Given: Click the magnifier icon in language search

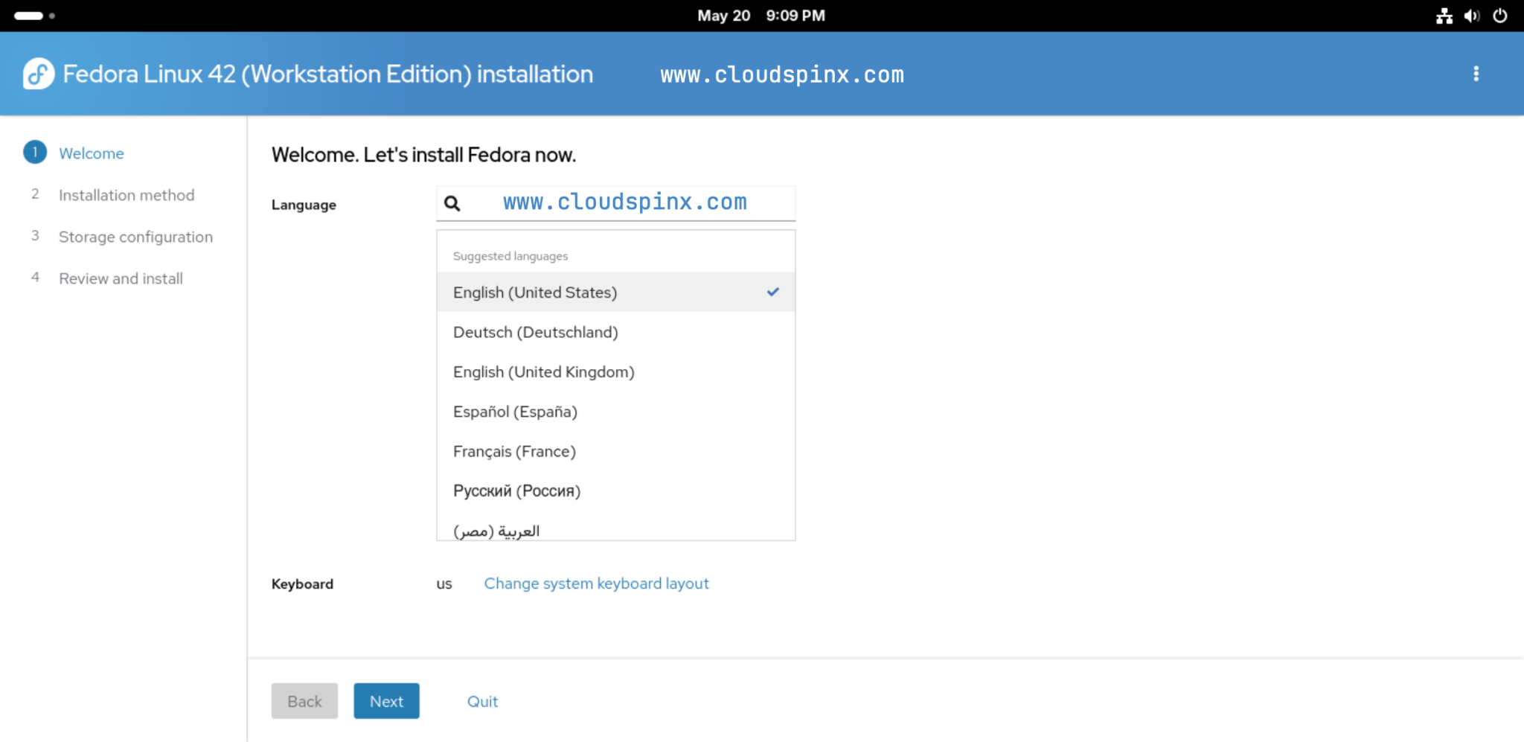Looking at the screenshot, I should point(452,203).
